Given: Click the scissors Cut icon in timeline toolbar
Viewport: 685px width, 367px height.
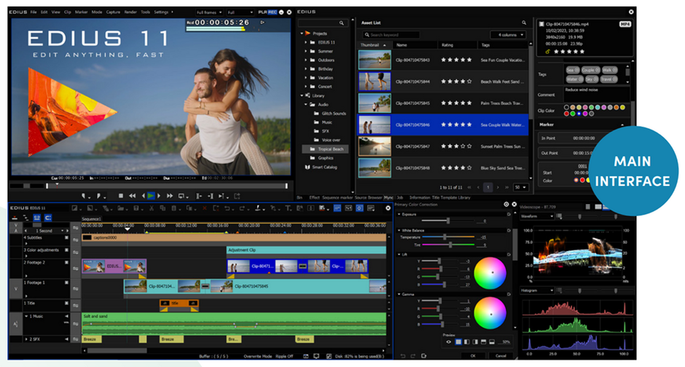Looking at the screenshot, I should point(151,209).
